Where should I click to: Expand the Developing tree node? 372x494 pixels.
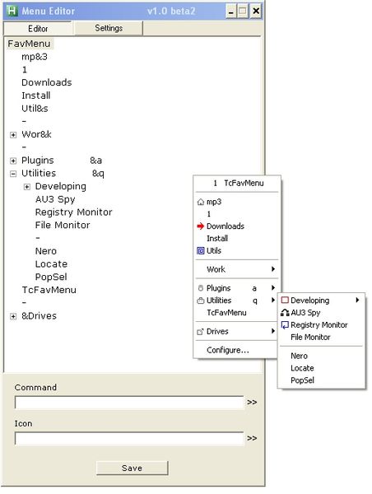click(27, 187)
